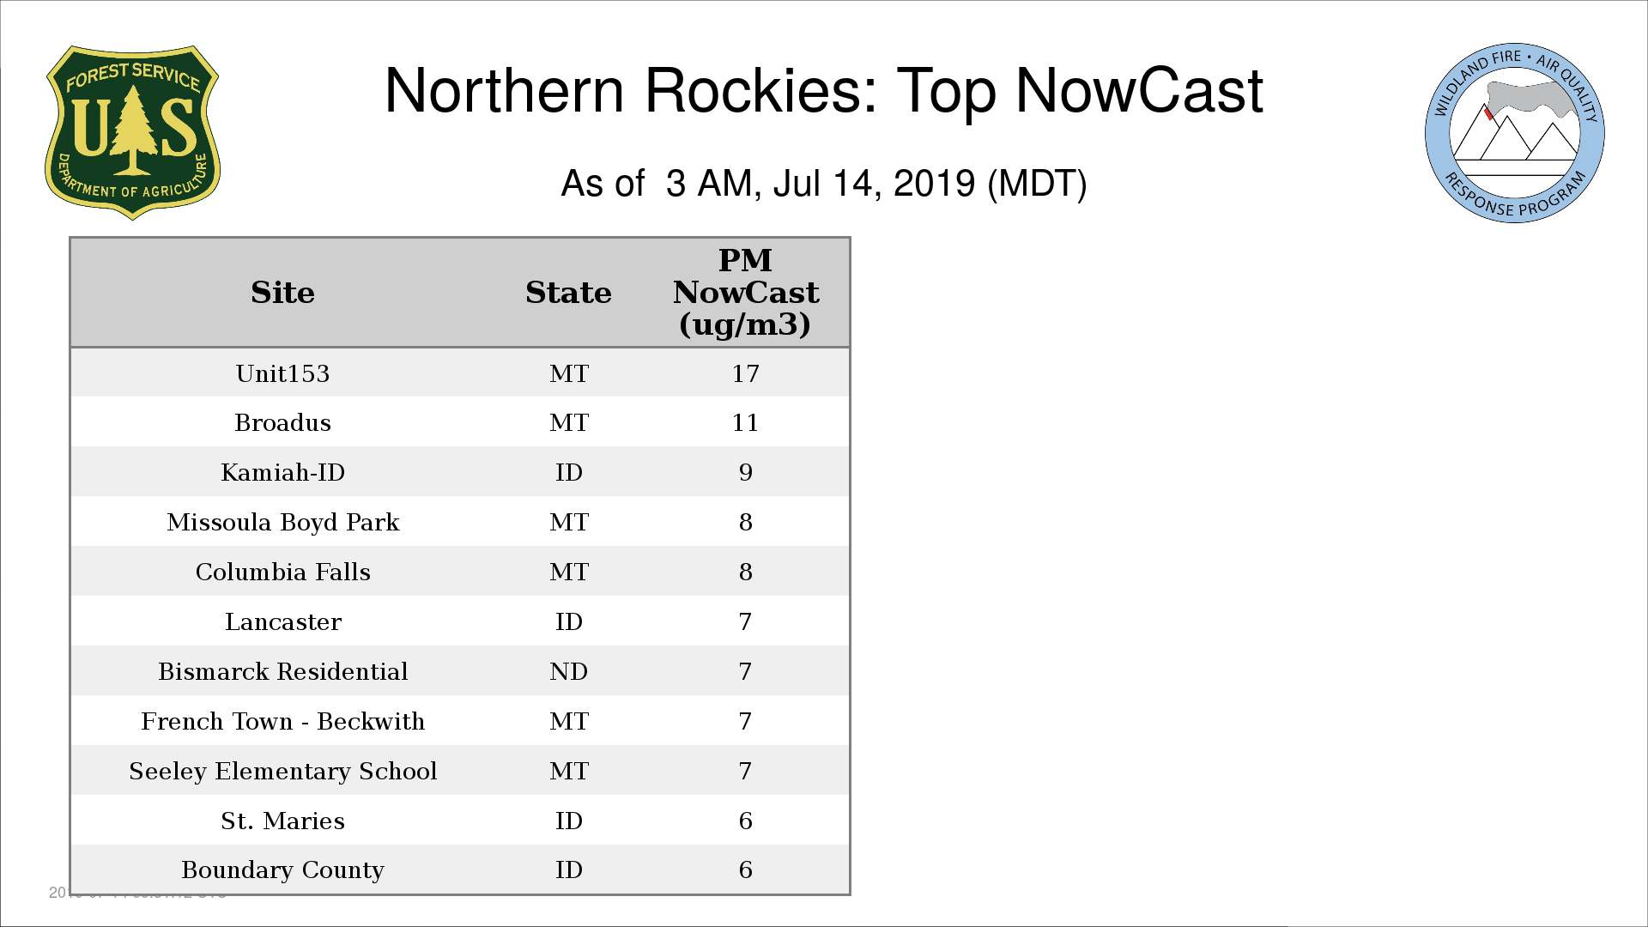
Task: Click the US Forest Service shield logo
Action: tap(132, 133)
